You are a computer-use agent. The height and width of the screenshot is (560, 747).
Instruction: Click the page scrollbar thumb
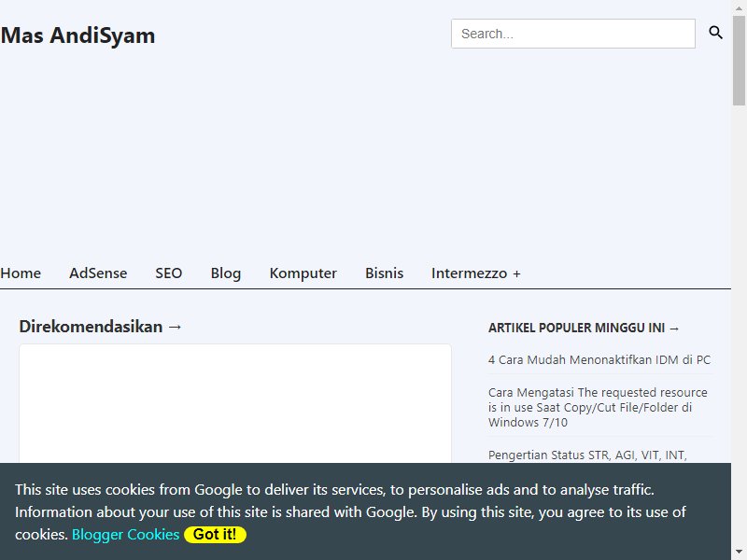[x=739, y=61]
